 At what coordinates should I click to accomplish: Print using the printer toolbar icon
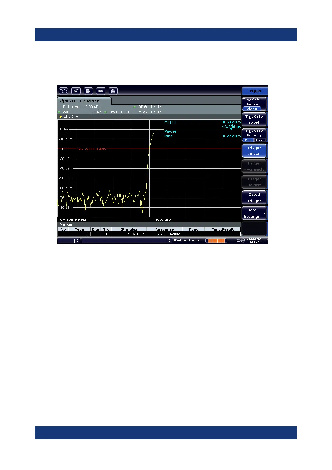click(x=113, y=91)
